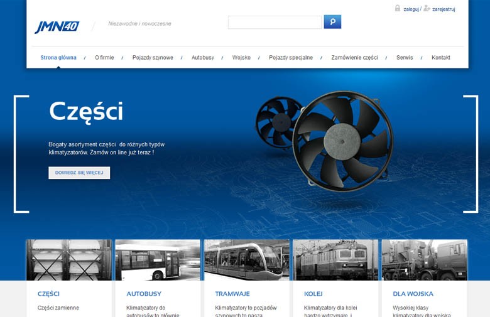Open the 'Dla wojska' heading link
The image size is (490, 317).
pos(413,294)
